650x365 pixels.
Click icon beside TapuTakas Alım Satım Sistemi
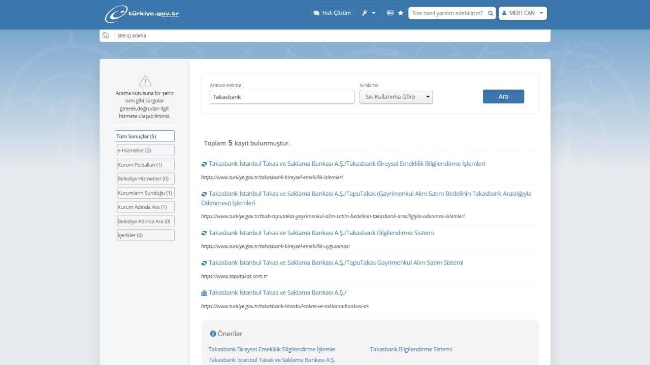point(204,263)
